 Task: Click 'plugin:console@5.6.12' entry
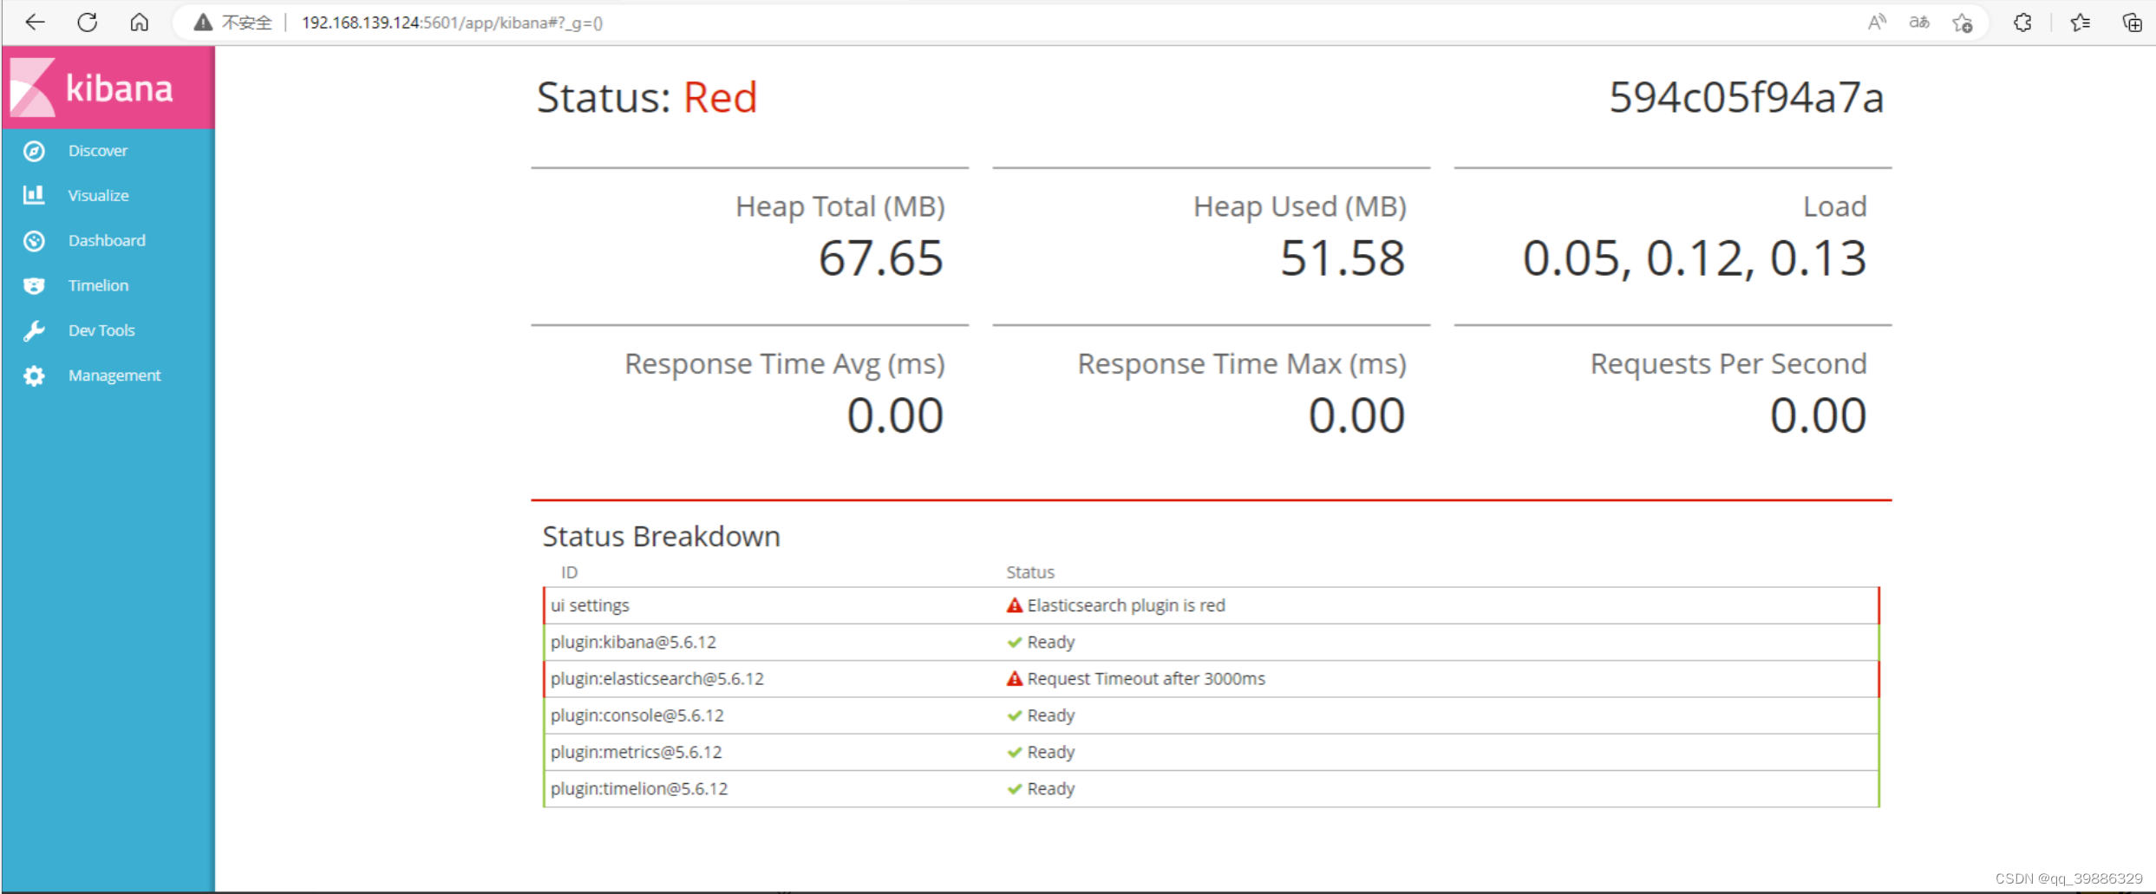[637, 715]
